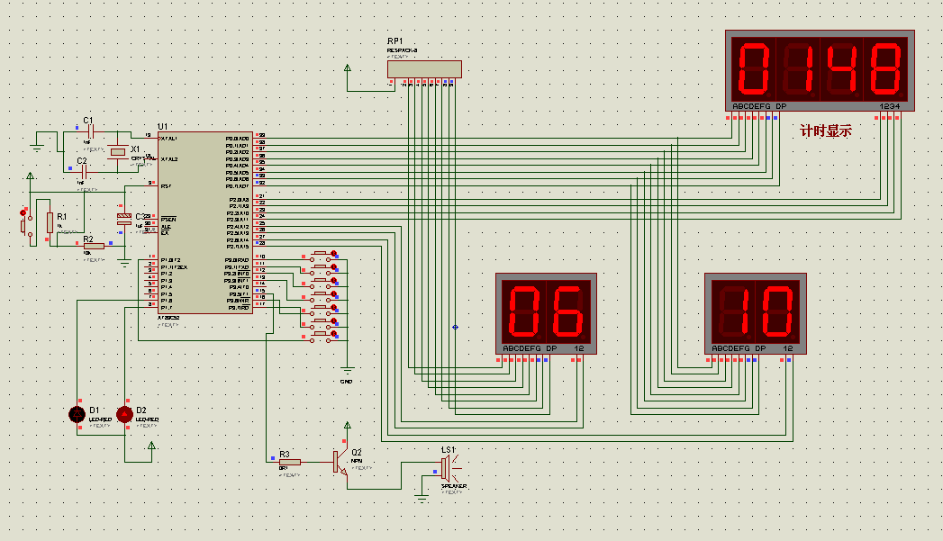Select the X1 crystal oscillator component
This screenshot has width=943, height=541.
pyautogui.click(x=117, y=153)
